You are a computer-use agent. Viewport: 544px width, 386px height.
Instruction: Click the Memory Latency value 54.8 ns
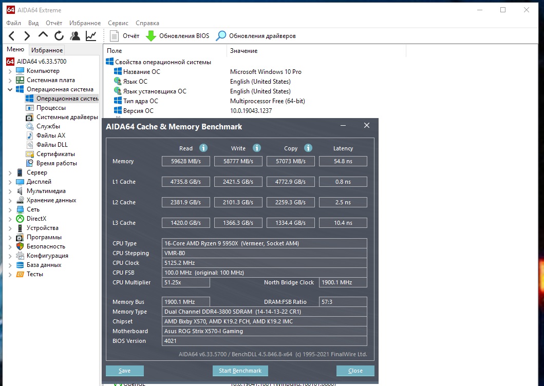(x=343, y=161)
